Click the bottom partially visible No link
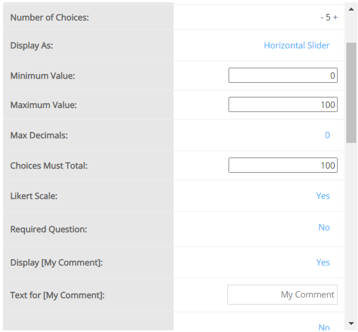 click(x=324, y=327)
